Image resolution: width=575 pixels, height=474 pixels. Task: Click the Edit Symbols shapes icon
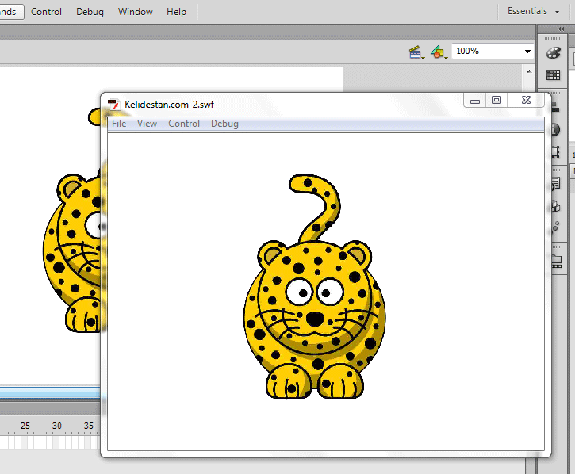pos(439,52)
